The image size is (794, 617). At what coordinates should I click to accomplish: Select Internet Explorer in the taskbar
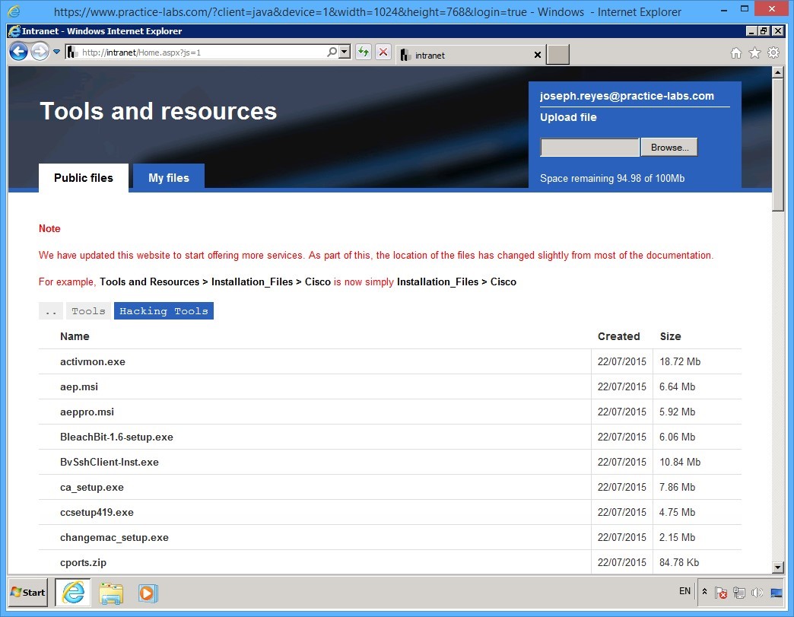[72, 593]
